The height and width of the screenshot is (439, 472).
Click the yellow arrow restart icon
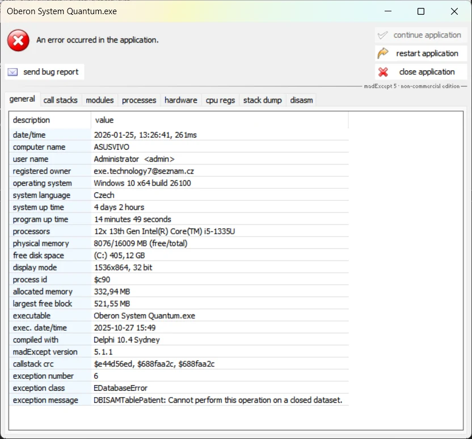pos(383,53)
